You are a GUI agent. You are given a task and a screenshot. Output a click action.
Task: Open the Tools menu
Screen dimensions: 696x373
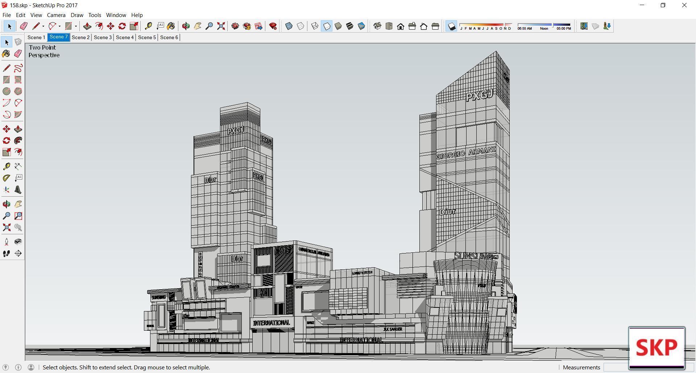pyautogui.click(x=95, y=15)
